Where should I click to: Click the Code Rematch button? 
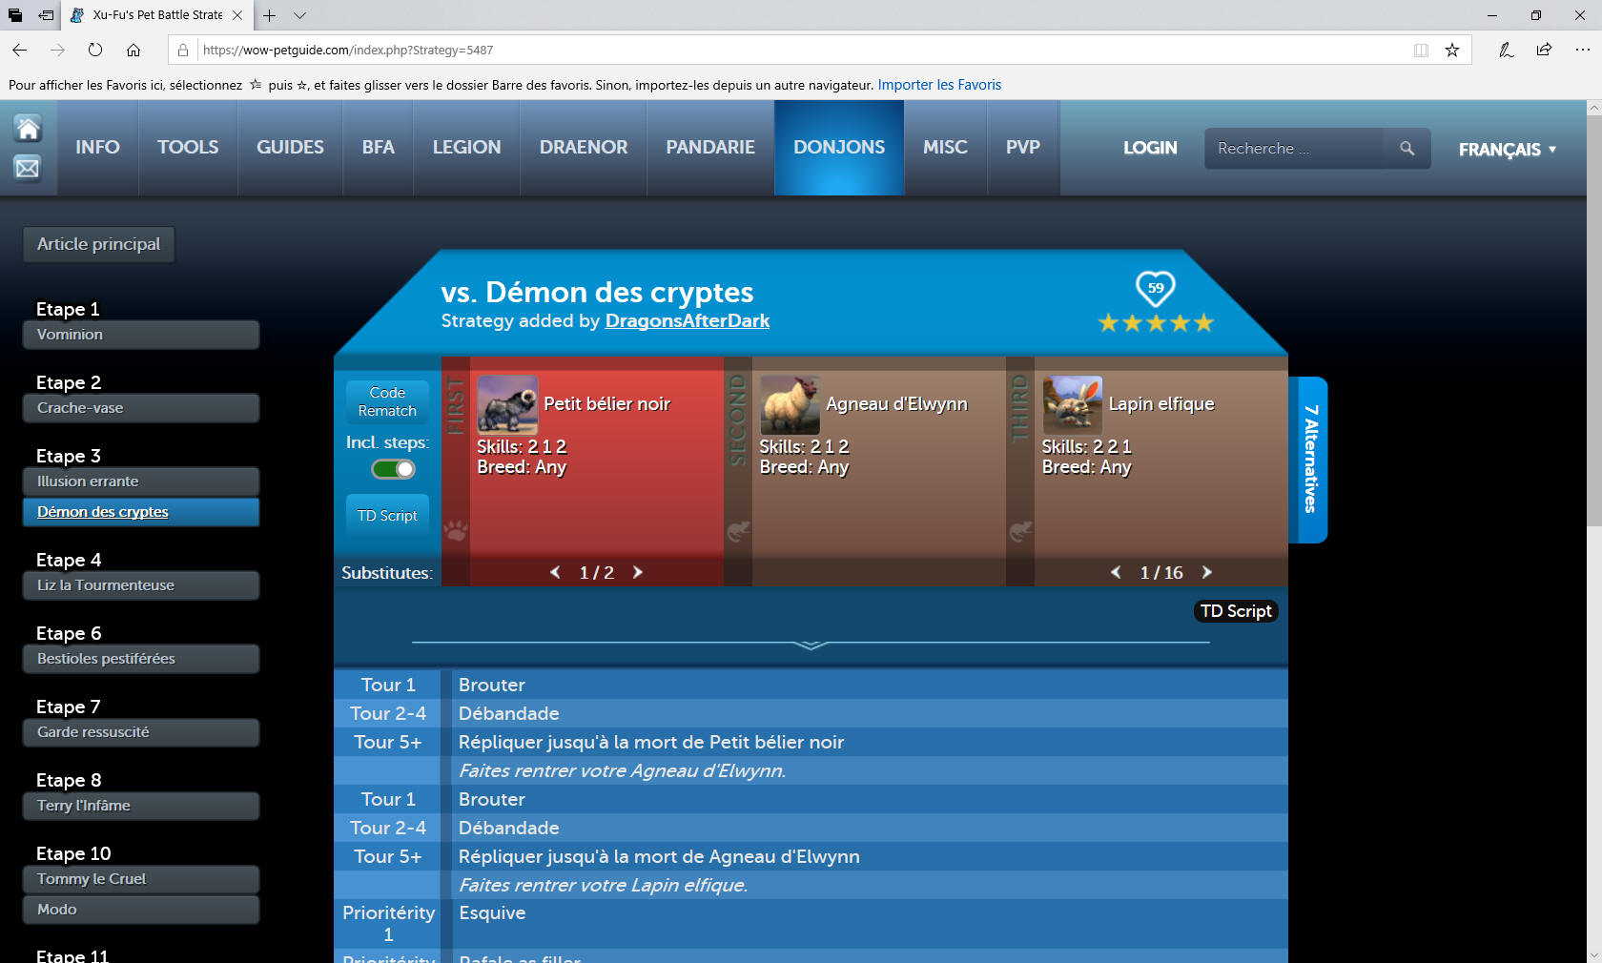[387, 401]
